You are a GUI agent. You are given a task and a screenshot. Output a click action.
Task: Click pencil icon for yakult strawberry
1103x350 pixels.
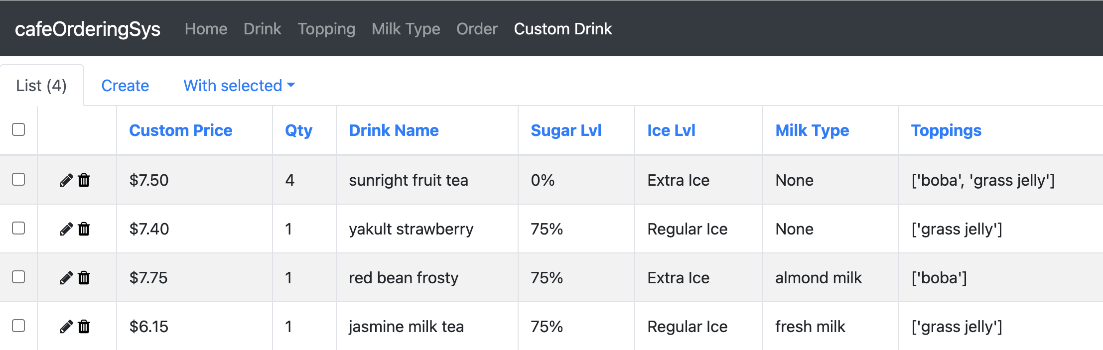(66, 229)
